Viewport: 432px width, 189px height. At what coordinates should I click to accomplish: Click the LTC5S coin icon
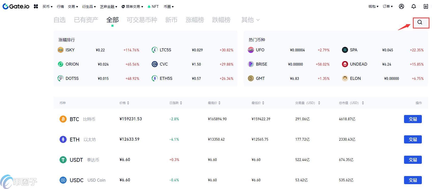(155, 50)
